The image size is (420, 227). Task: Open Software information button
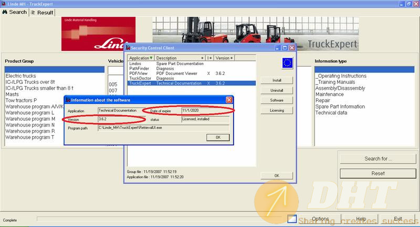point(277,100)
